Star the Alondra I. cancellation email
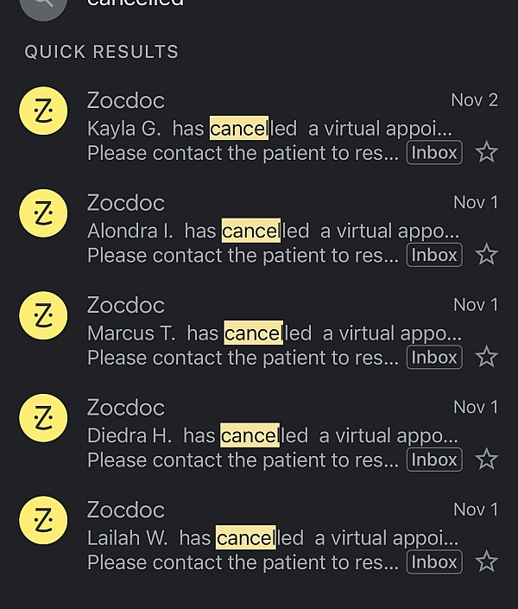 point(487,255)
